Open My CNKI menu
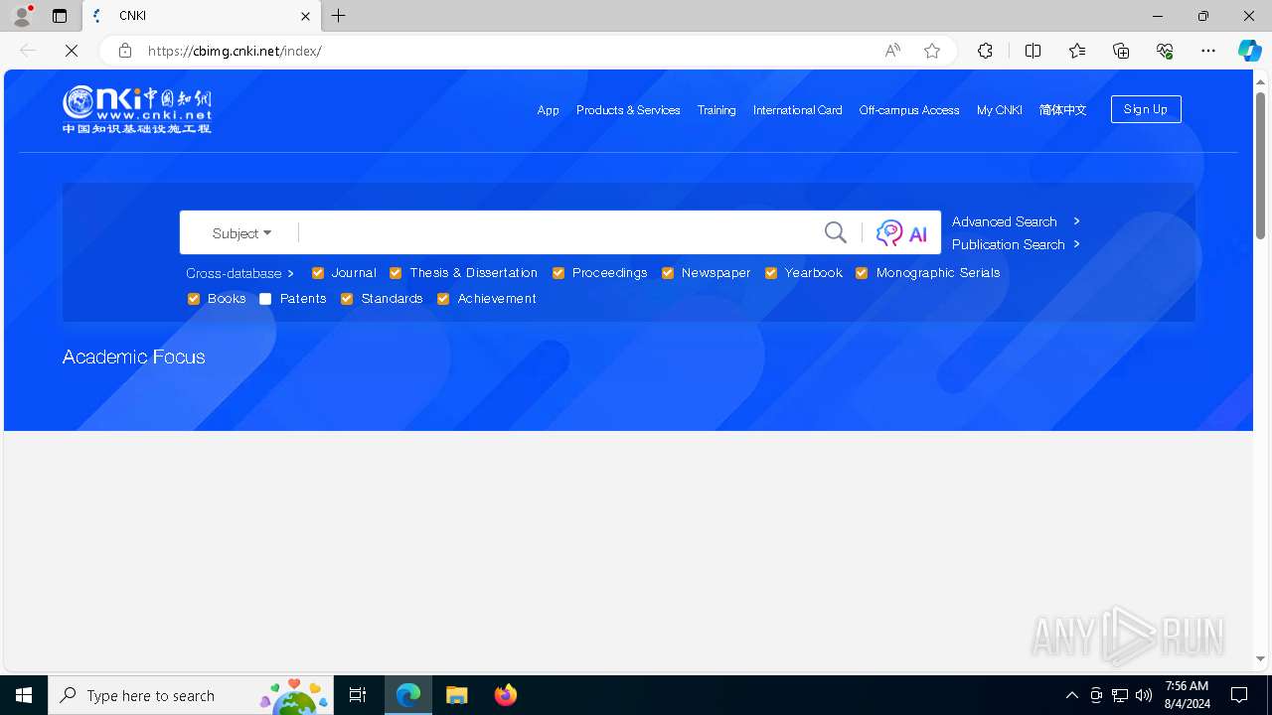This screenshot has width=1272, height=715. [999, 110]
